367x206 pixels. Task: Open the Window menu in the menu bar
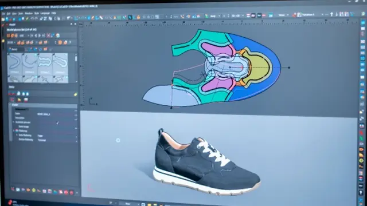tap(29, 14)
